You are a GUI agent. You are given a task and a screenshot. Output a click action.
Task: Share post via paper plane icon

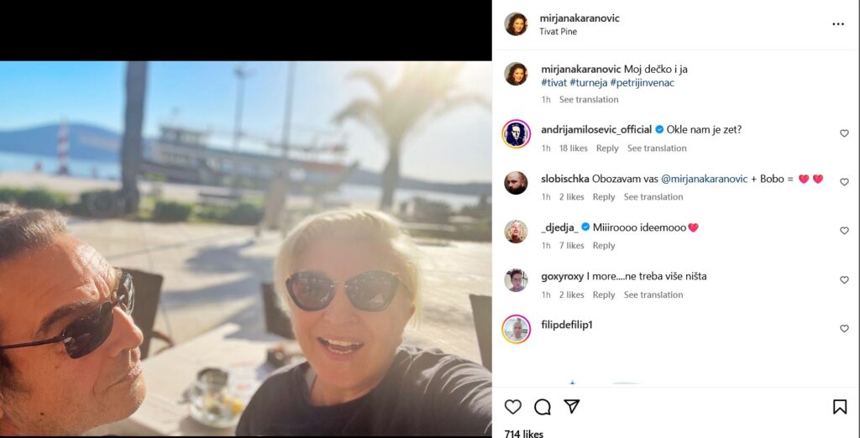click(572, 407)
